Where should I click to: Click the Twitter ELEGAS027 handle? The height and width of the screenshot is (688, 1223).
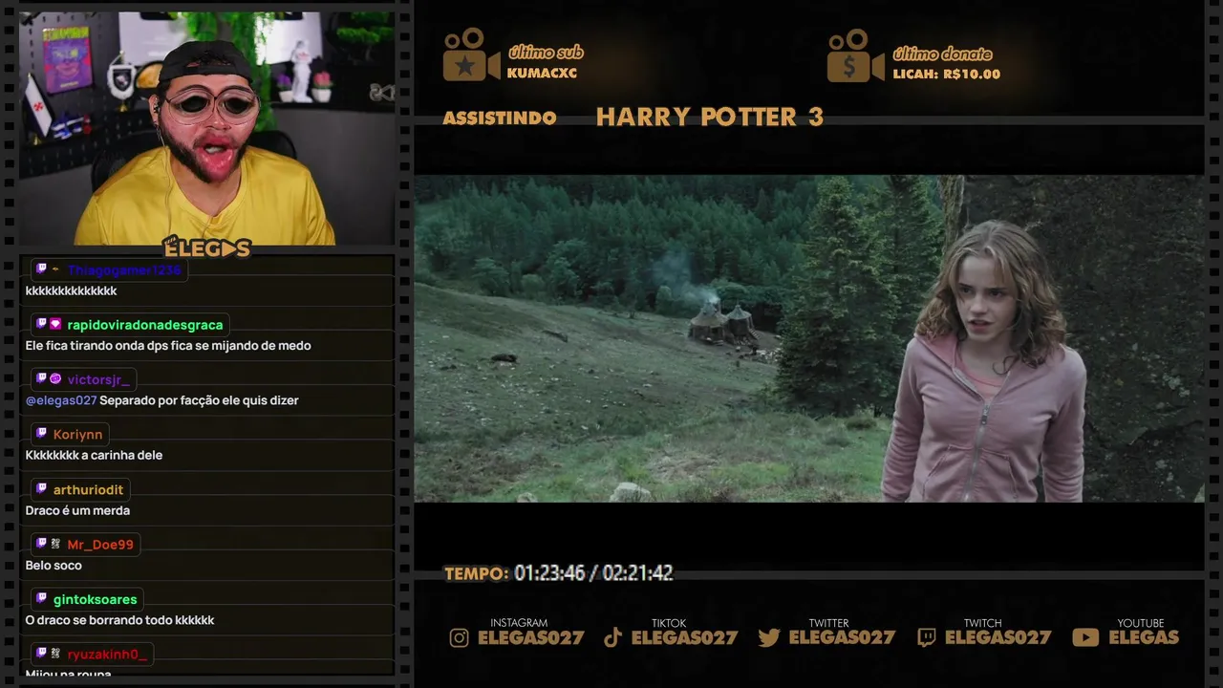point(842,637)
